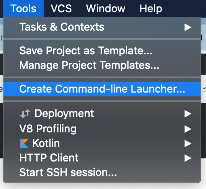
Task: Open the Help menu
Action: coord(151,8)
